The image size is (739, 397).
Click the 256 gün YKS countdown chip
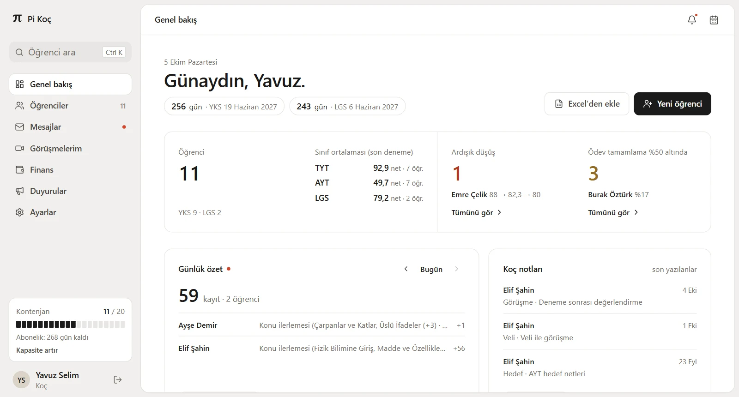coord(224,106)
